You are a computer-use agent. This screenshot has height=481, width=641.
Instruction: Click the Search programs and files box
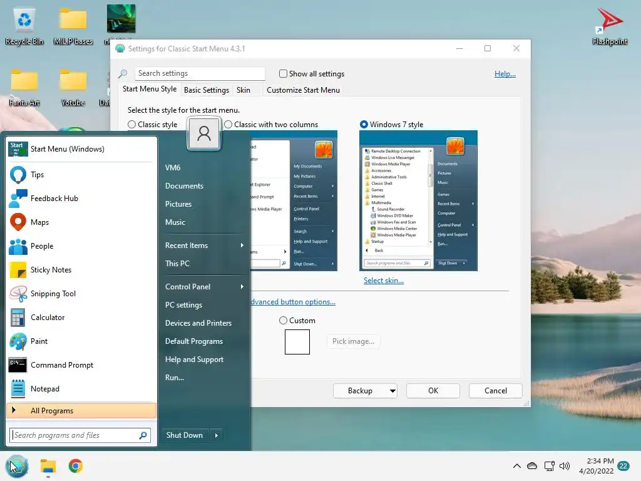(80, 435)
